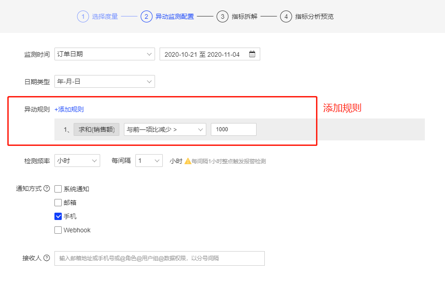Screen dimensions: 445x295
Task: Expand the 年-月-日 date type dropdown
Action: pyautogui.click(x=104, y=81)
